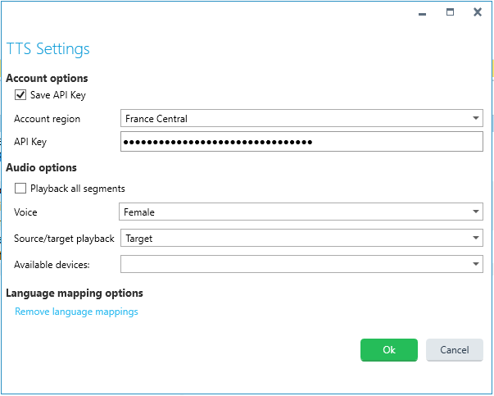Click the TTS Settings title heading
Screen dimensions: 494x396
[x=48, y=49]
